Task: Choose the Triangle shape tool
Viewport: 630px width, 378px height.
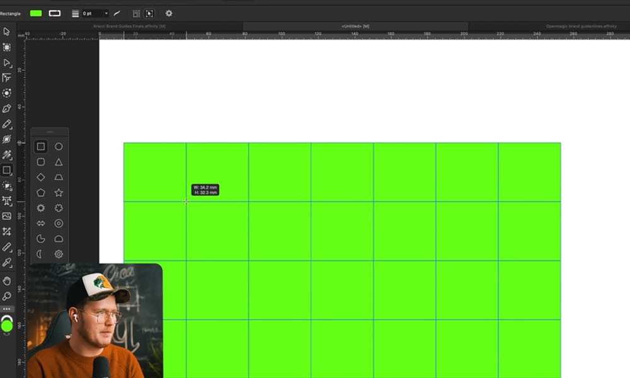Action: click(58, 163)
